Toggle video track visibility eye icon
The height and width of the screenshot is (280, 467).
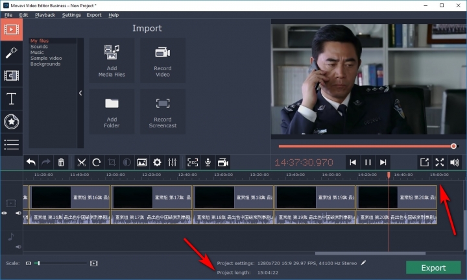[x=4, y=213]
